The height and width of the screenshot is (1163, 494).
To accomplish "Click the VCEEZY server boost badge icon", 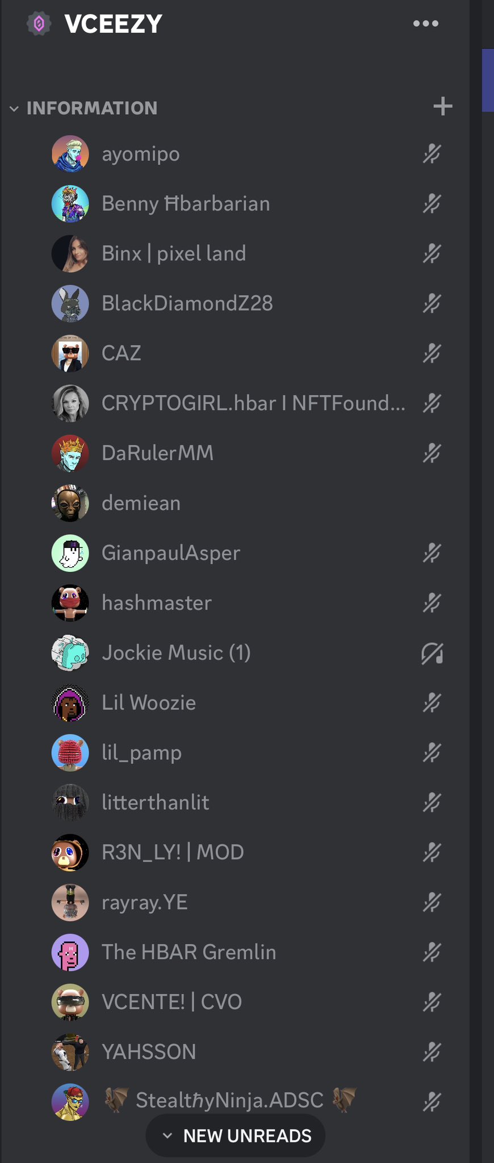I will point(39,24).
